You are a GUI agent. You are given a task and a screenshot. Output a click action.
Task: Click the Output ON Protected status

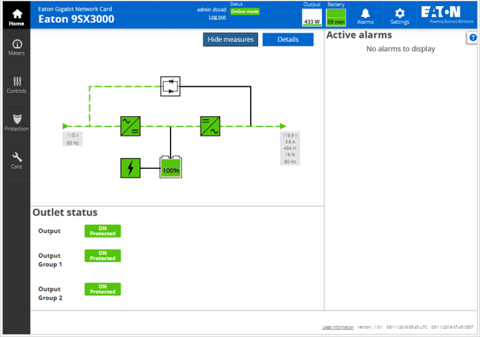coord(102,231)
